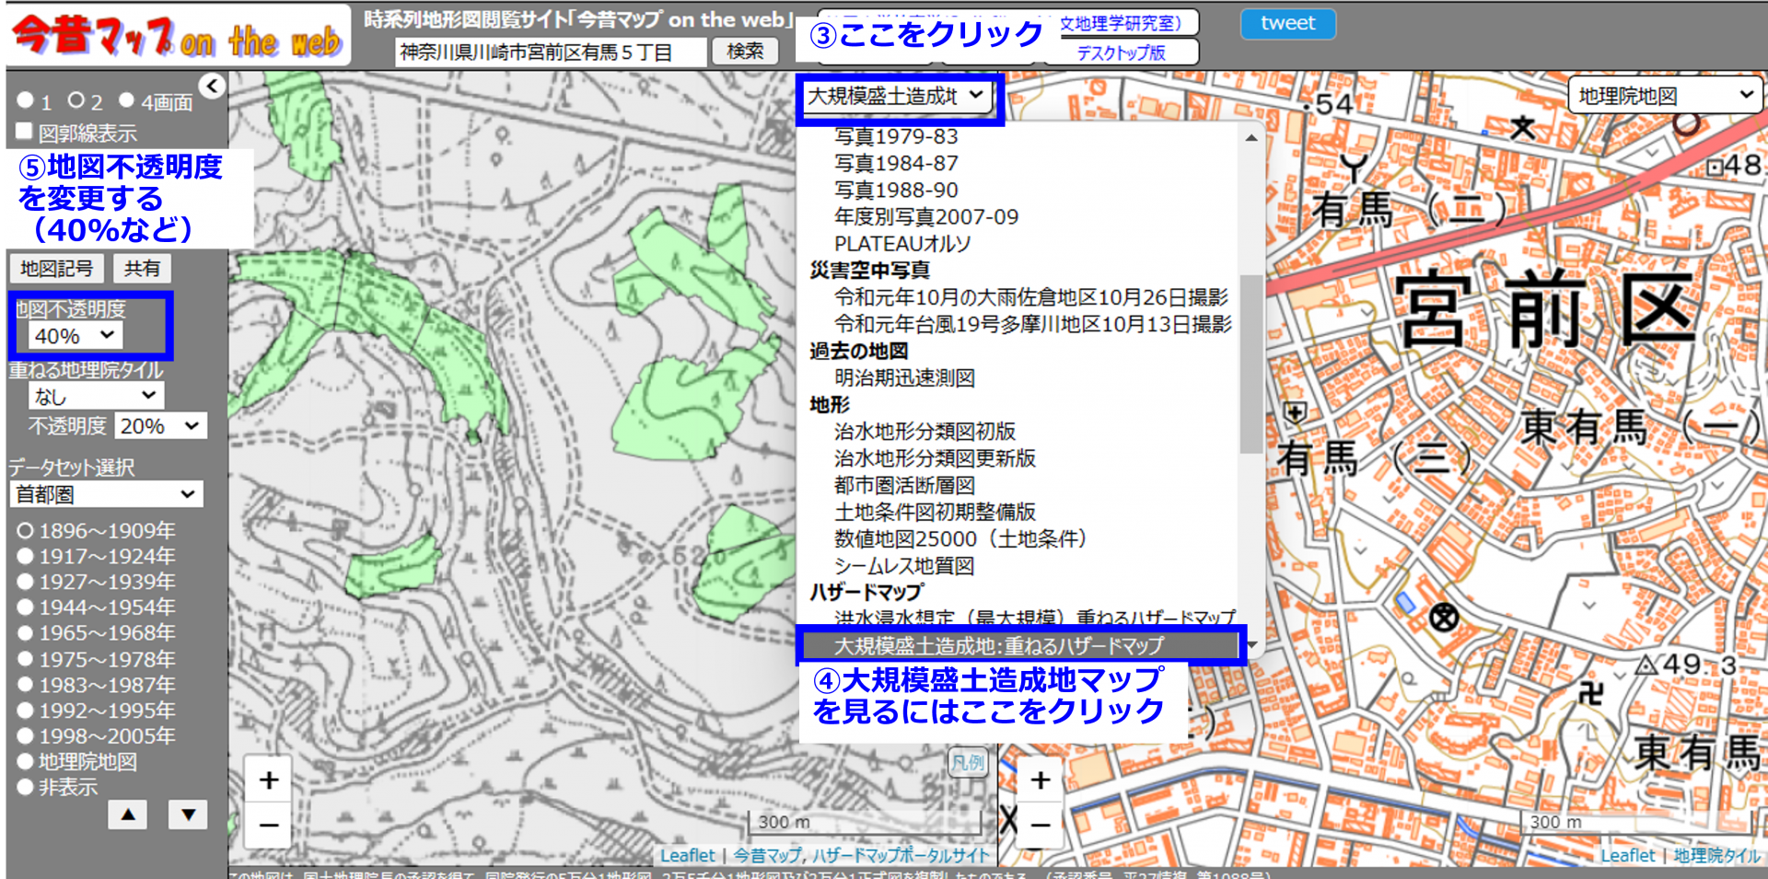The image size is (1768, 879).
Task: Open 地理院タイル attribution link
Action: coord(1716,855)
